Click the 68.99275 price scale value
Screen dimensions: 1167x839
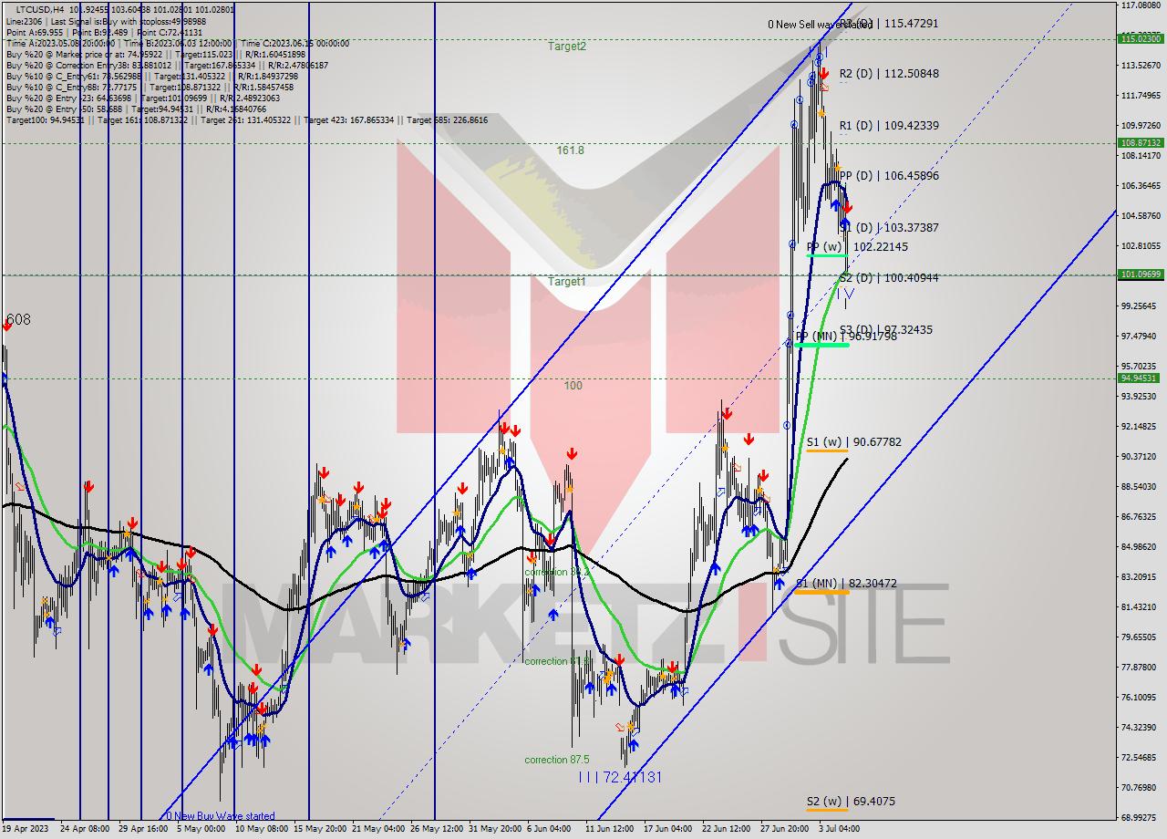click(x=1140, y=817)
